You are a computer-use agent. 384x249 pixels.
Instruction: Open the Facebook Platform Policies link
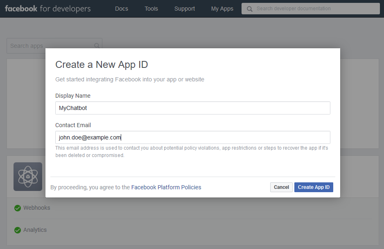[166, 187]
